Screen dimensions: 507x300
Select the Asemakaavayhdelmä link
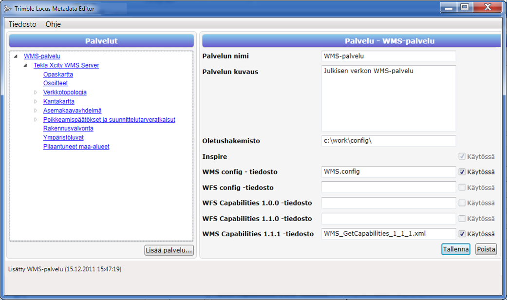coord(73,111)
